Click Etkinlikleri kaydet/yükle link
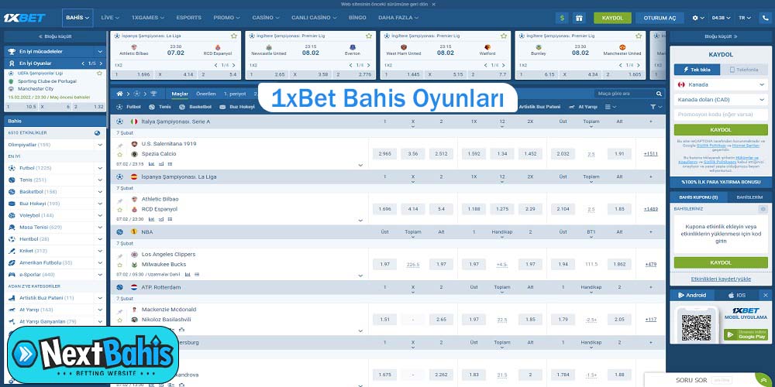Image resolution: width=775 pixels, height=387 pixels. 721,279
